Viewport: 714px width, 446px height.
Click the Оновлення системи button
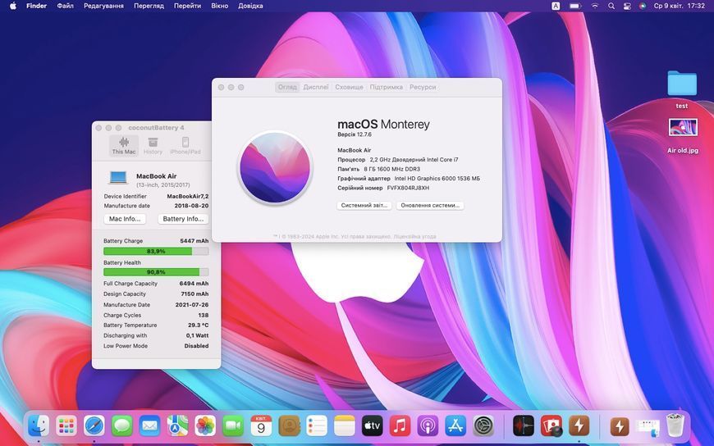[430, 205]
